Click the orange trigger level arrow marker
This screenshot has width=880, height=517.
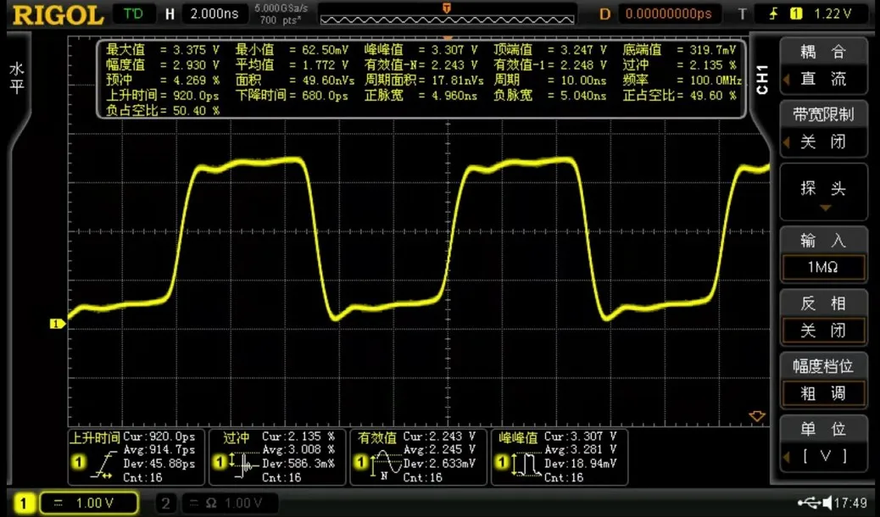[x=757, y=416]
